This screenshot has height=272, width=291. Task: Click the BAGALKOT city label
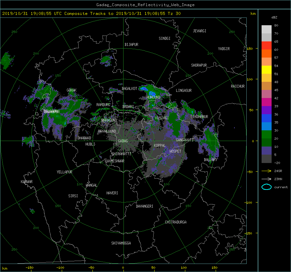pos(129,89)
